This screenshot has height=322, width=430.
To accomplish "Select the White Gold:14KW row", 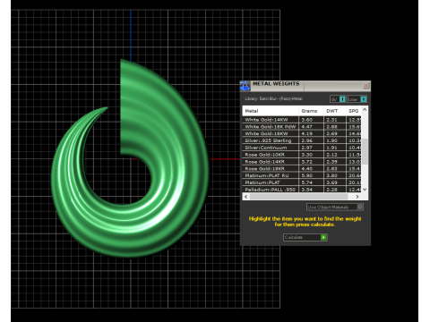I will [x=302, y=120].
